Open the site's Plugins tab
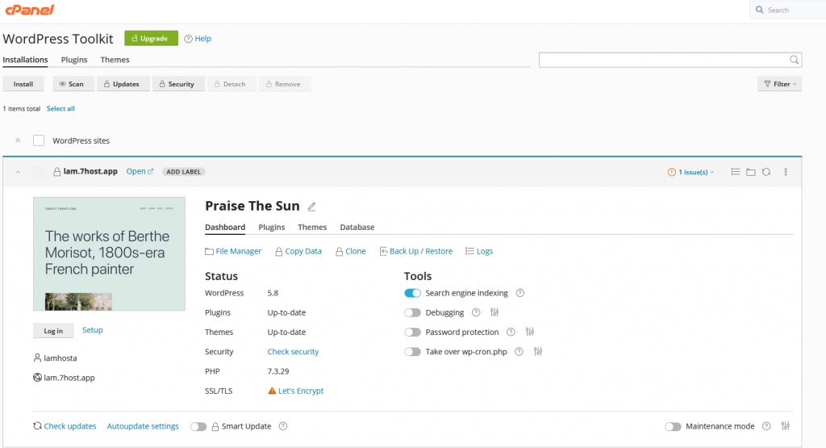Screen dimensions: 826x448 (x=271, y=227)
